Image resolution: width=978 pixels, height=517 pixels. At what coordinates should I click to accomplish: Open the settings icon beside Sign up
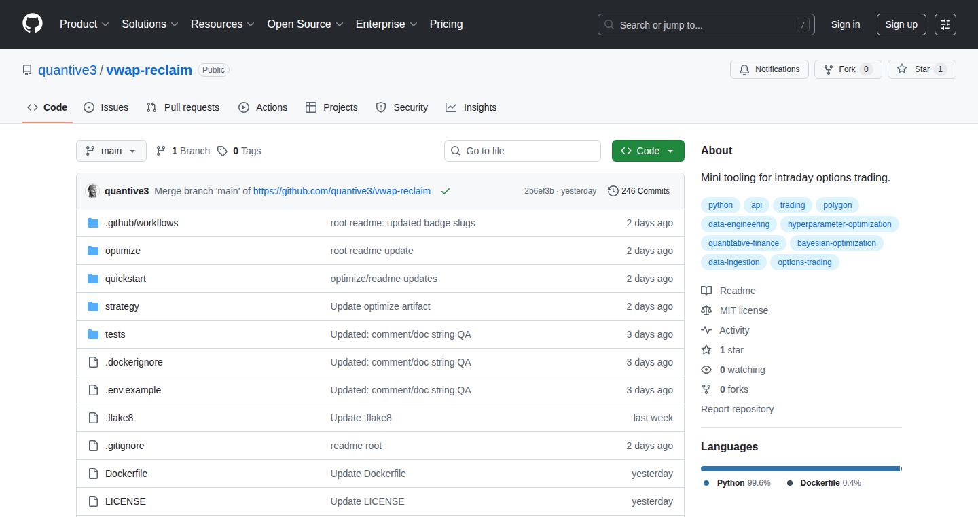point(945,24)
